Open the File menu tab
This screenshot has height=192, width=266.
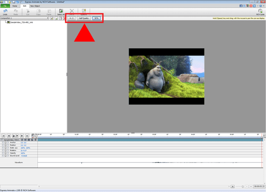pos(5,6)
